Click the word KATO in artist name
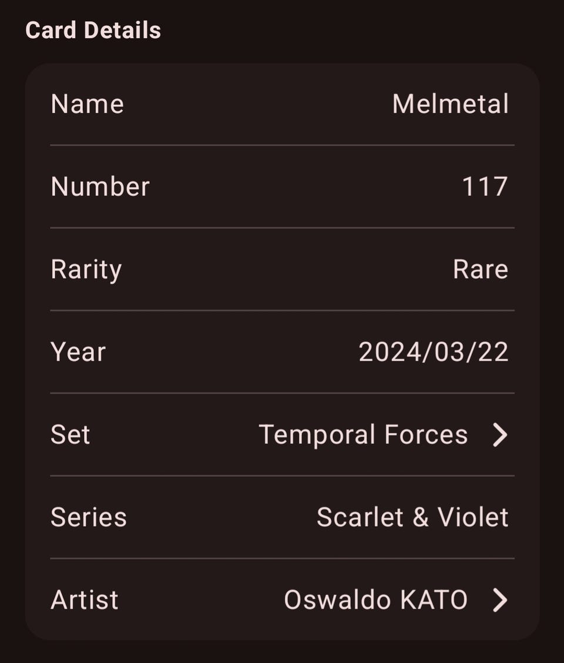The width and height of the screenshot is (564, 663). 434,600
